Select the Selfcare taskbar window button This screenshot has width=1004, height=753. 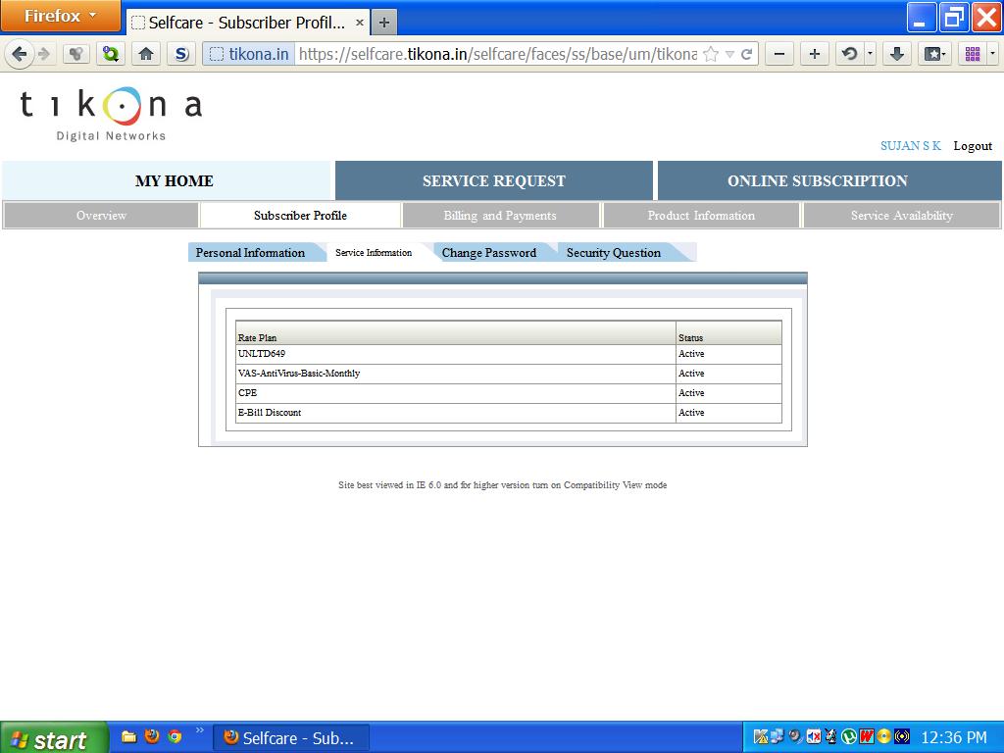click(x=290, y=737)
